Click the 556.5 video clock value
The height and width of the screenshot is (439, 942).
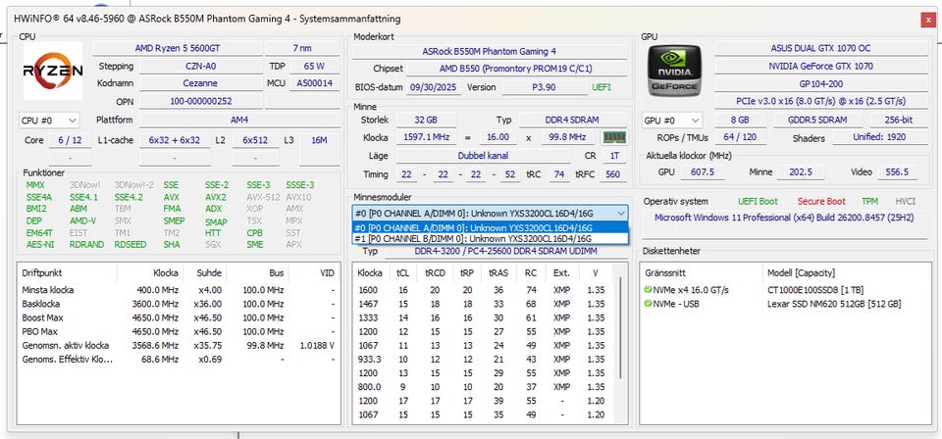point(897,172)
